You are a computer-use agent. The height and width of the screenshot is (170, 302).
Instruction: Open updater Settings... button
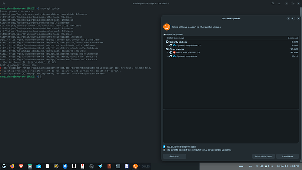[x=175, y=156]
